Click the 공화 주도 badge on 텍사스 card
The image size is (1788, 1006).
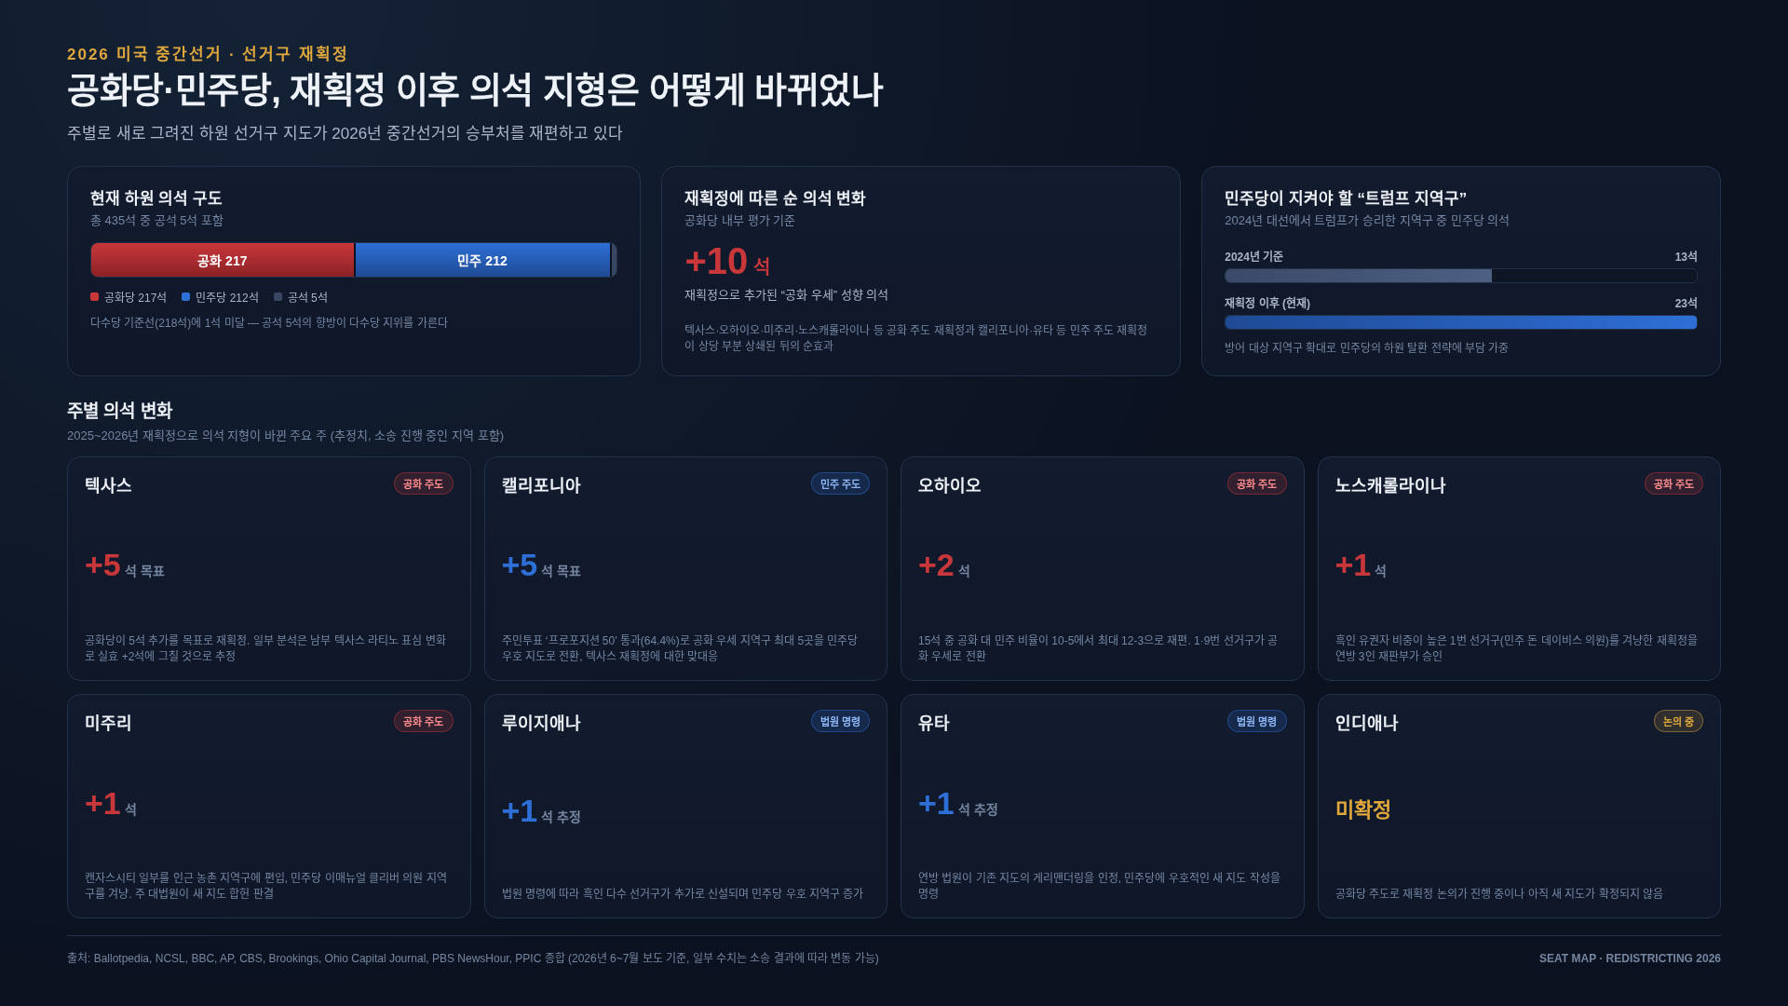coord(423,483)
